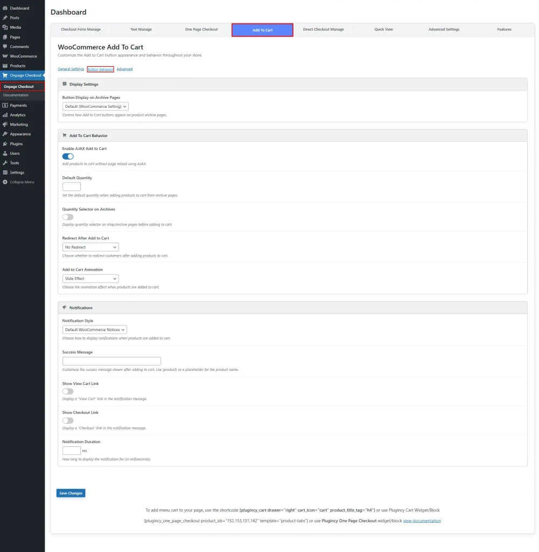This screenshot has width=539, height=552.
Task: Focus the Notification Duration input field
Action: (x=72, y=451)
